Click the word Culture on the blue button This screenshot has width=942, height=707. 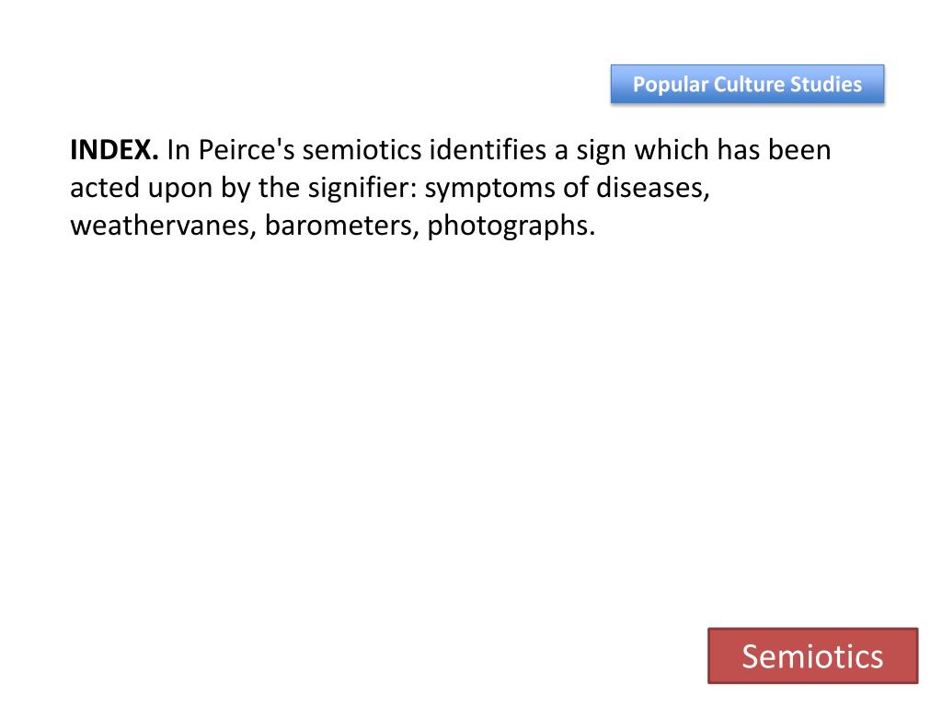click(x=749, y=84)
